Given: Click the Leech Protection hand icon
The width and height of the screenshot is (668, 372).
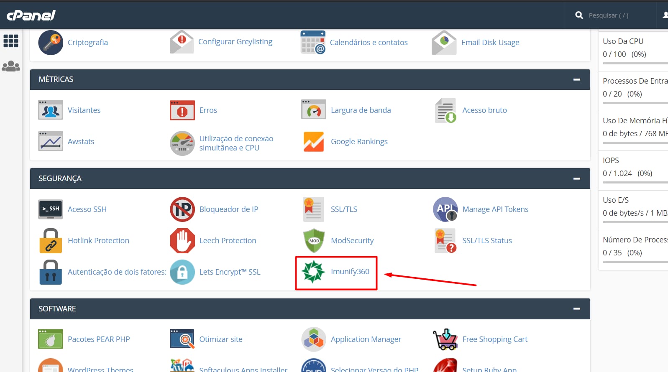Looking at the screenshot, I should (182, 241).
